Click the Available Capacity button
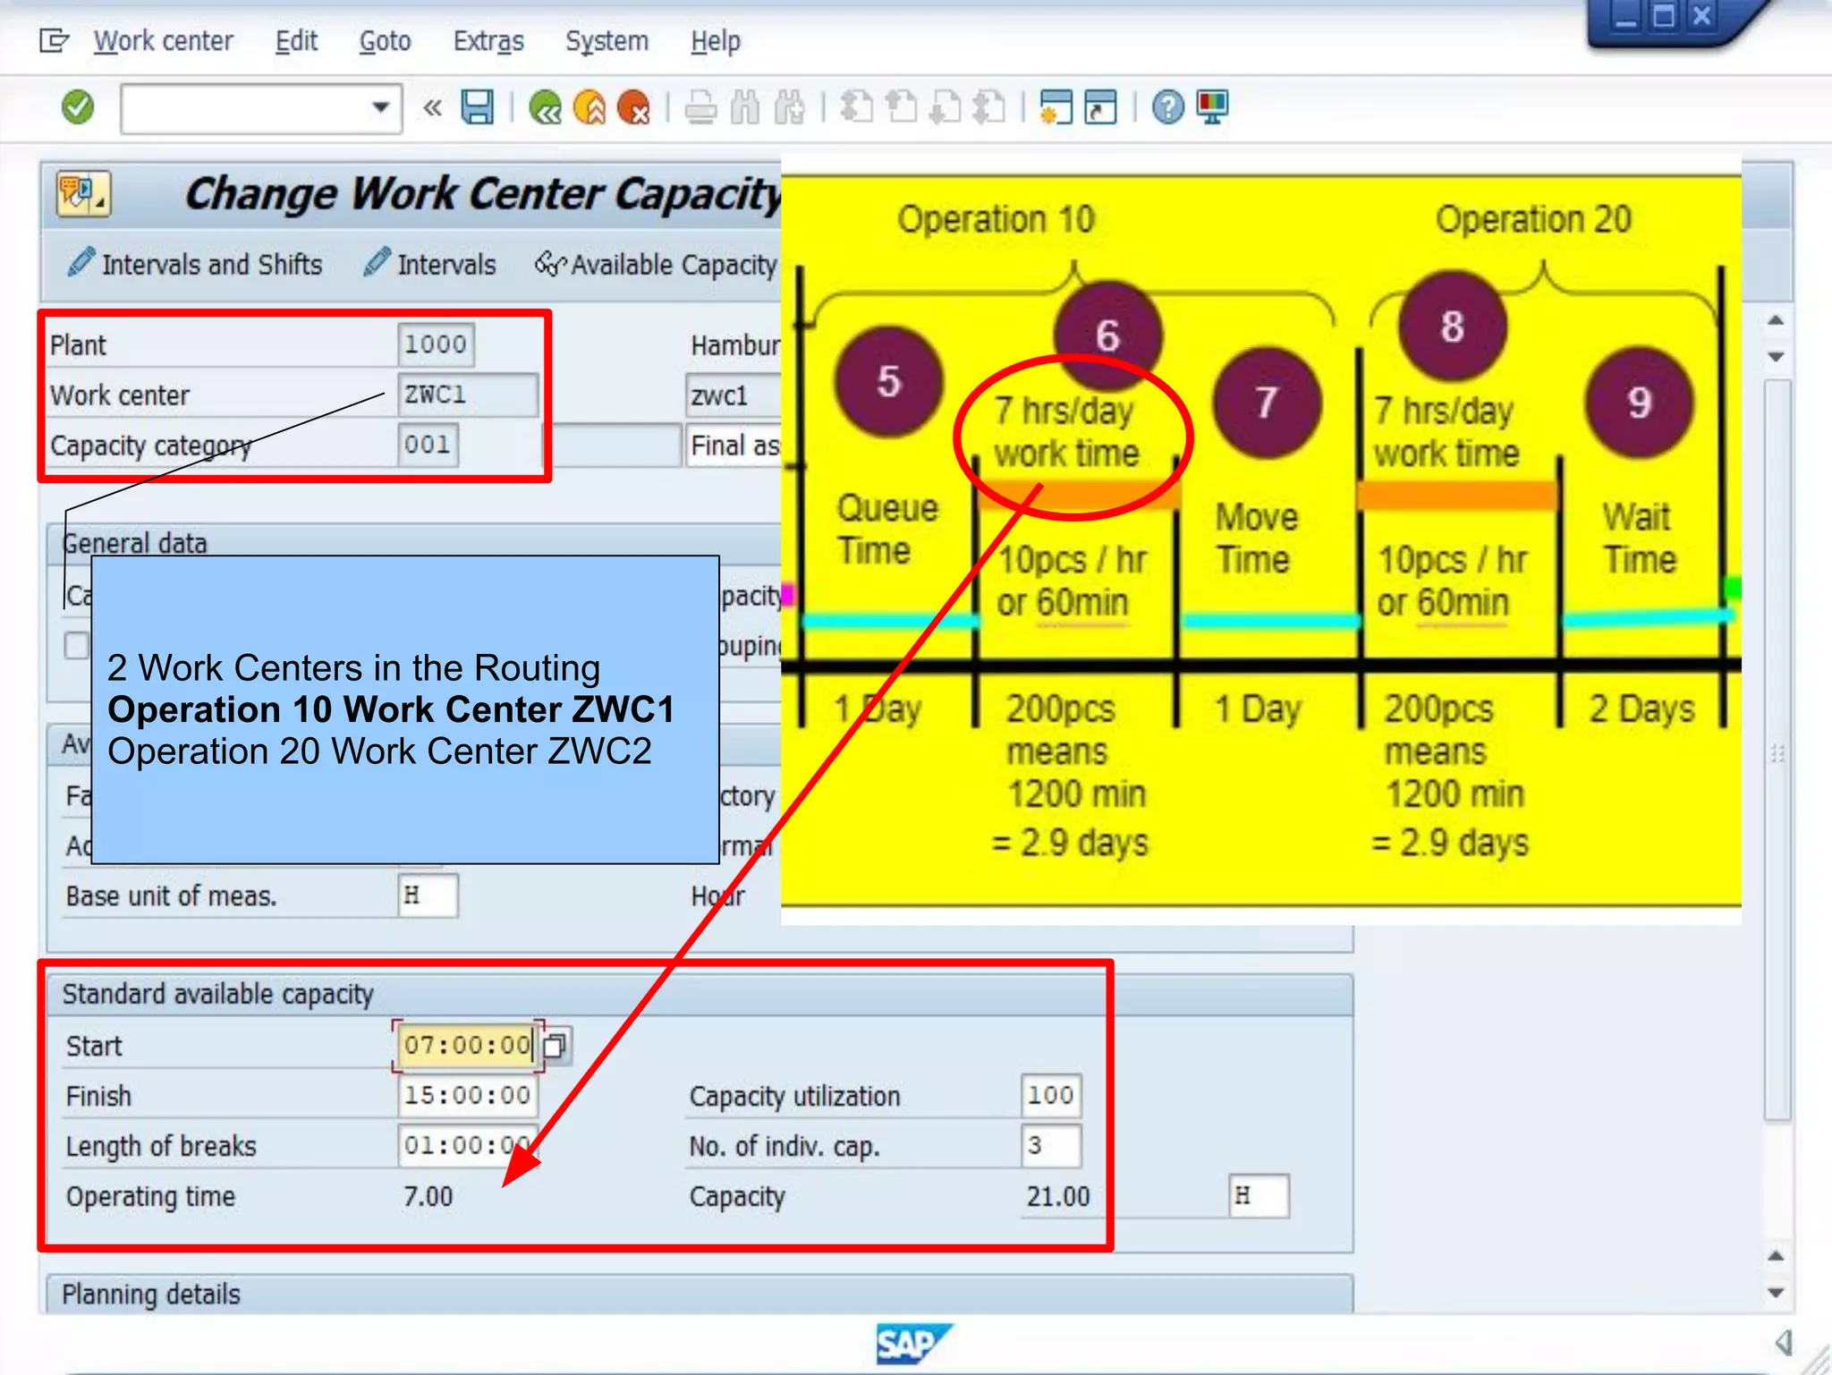Image resolution: width=1832 pixels, height=1375 pixels. 656,265
